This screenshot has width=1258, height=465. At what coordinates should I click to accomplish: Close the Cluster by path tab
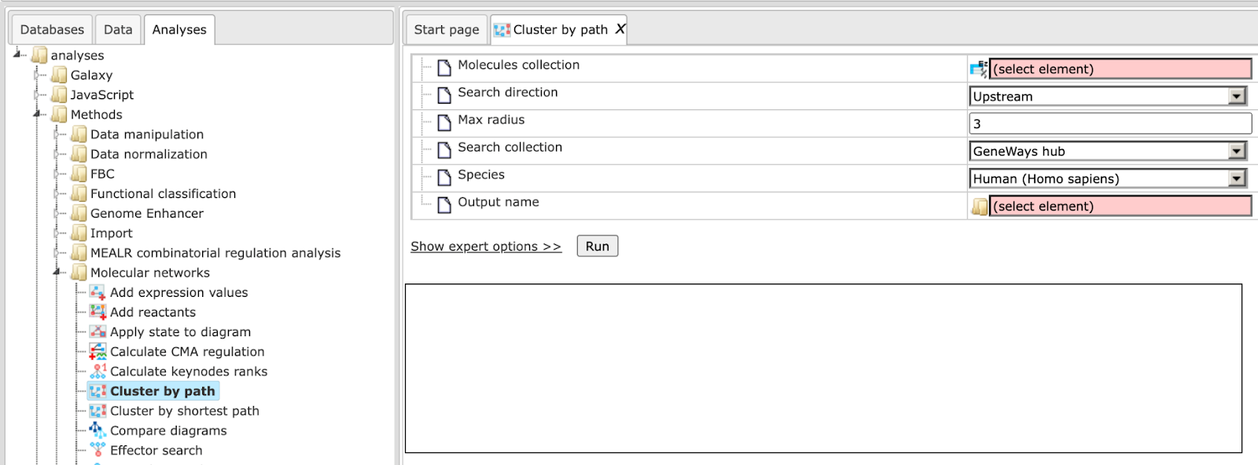[x=620, y=29]
